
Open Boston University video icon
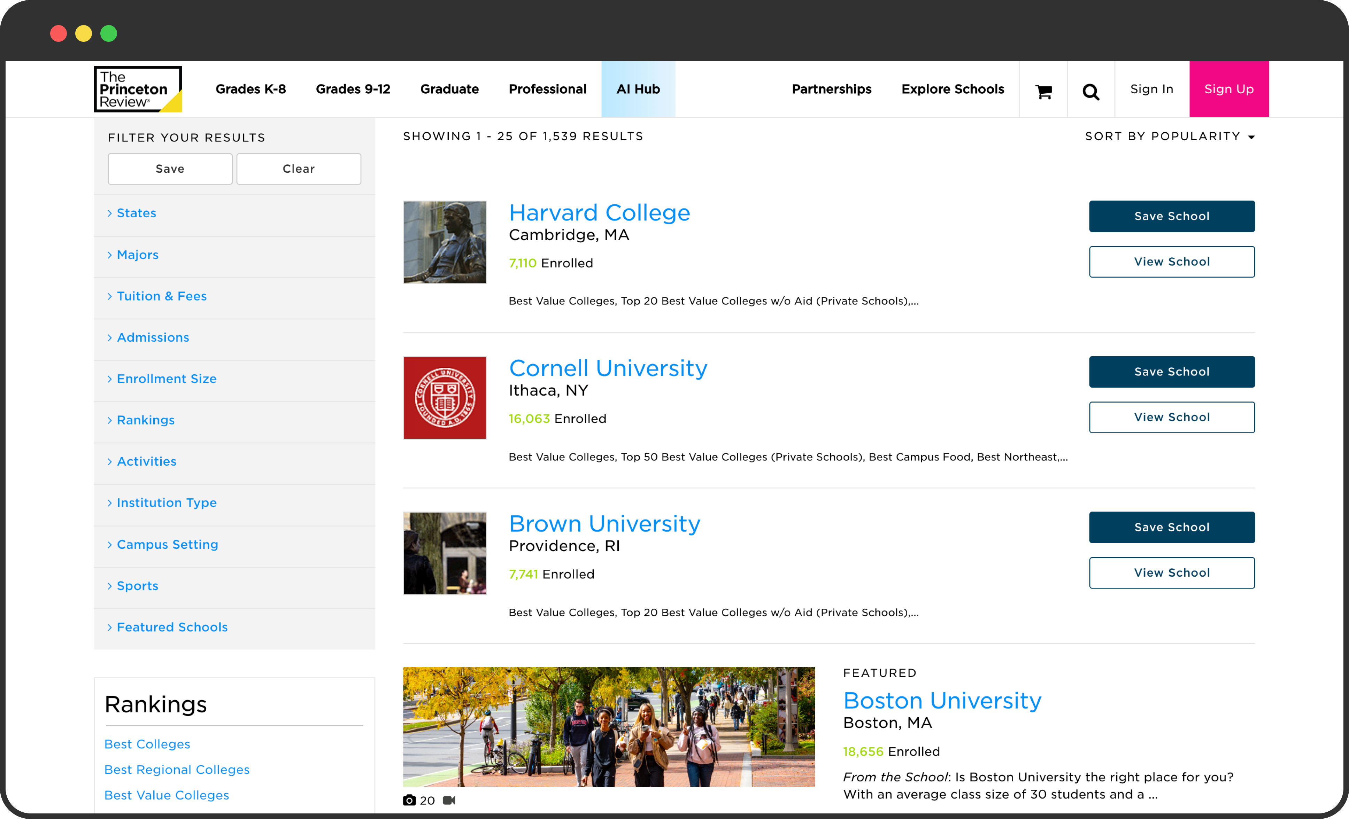pyautogui.click(x=449, y=801)
